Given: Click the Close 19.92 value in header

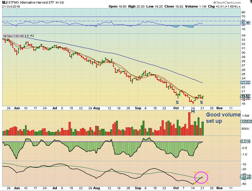Looking at the screenshot, I should [174, 6].
